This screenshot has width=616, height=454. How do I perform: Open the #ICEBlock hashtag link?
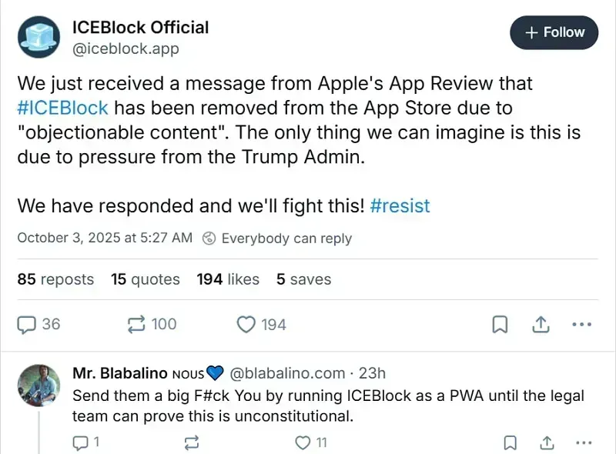tap(62, 107)
